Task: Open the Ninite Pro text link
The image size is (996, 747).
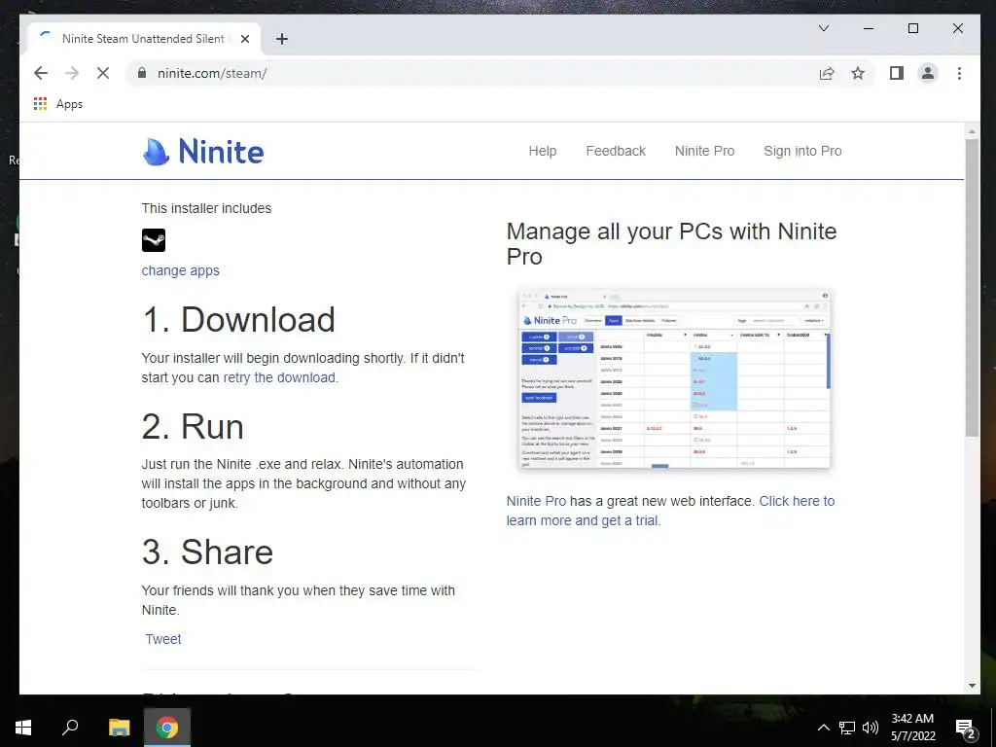Action: point(536,501)
